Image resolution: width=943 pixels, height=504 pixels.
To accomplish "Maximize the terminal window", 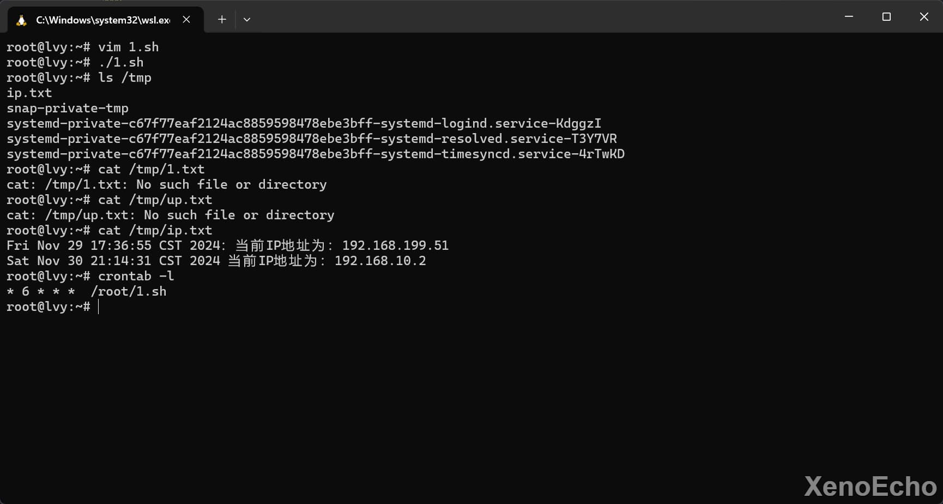I will pyautogui.click(x=886, y=17).
